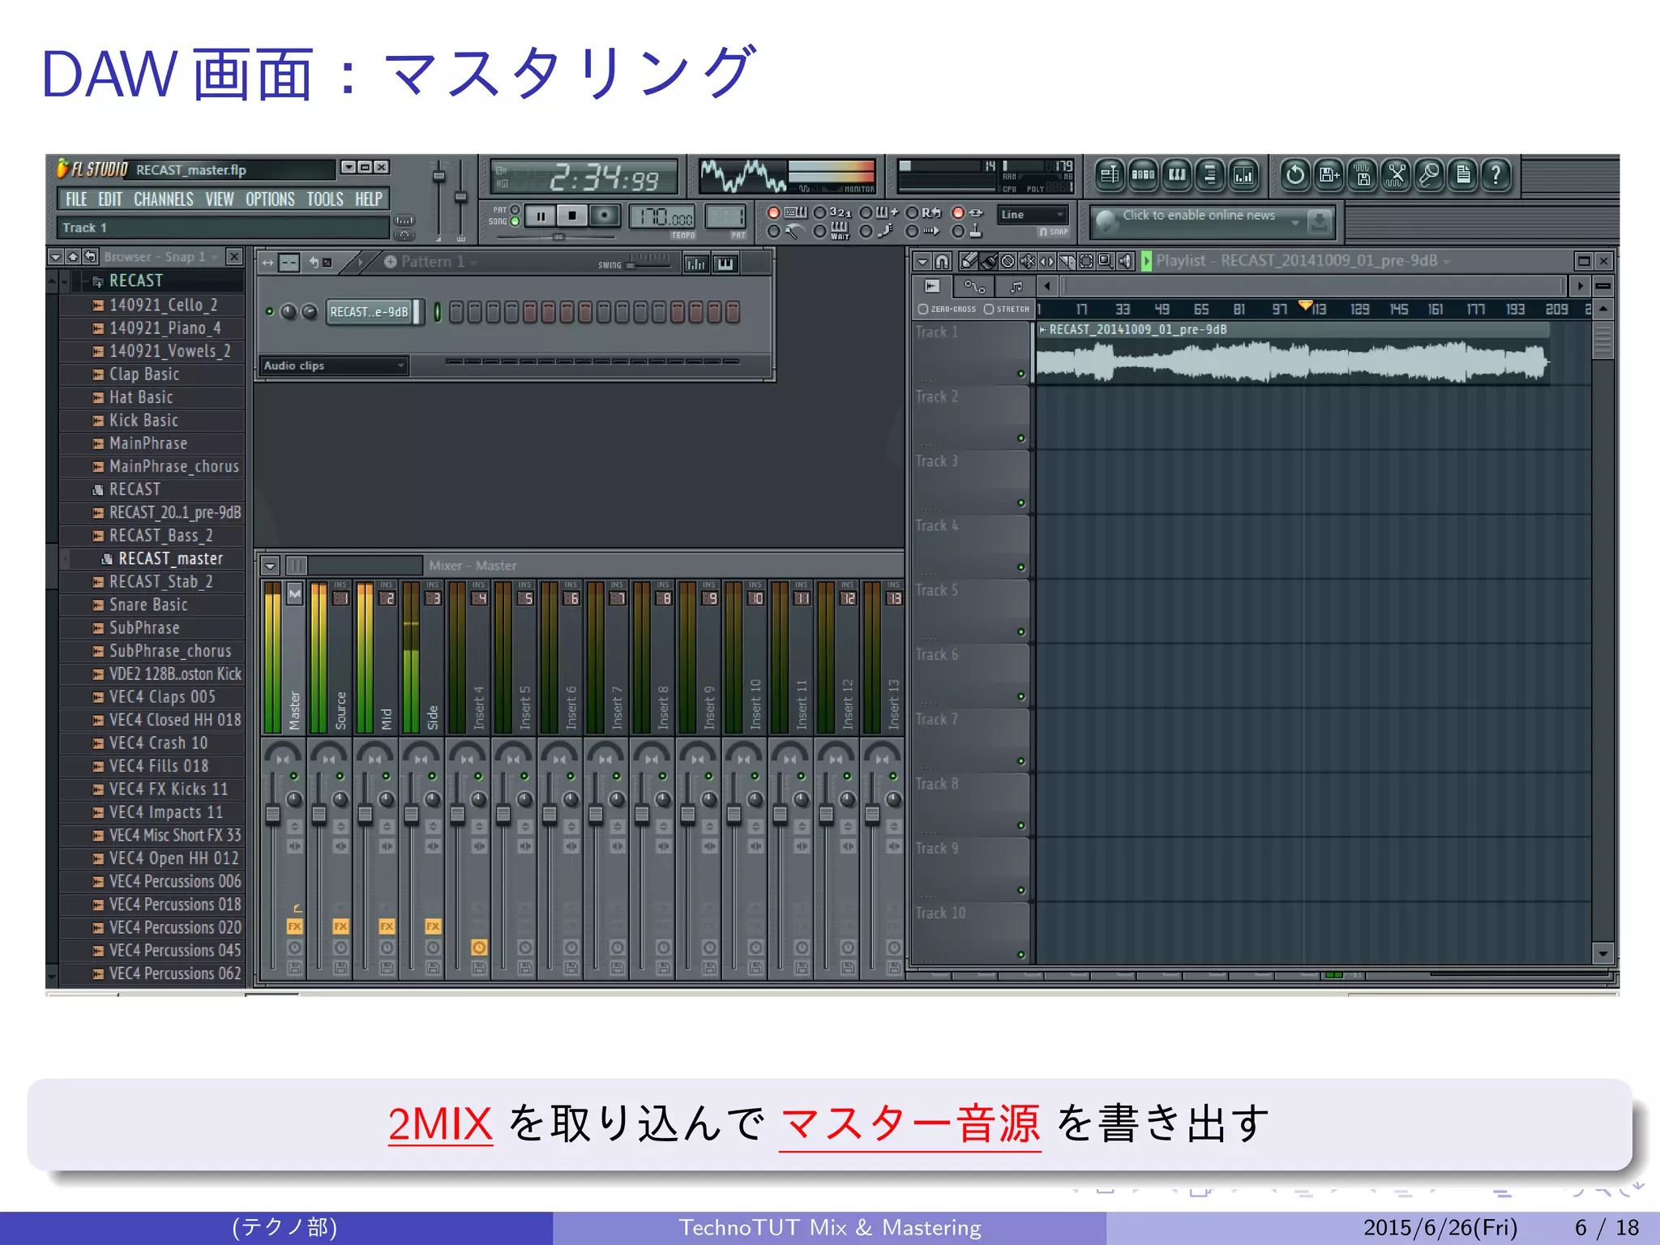The image size is (1660, 1245).
Task: Toggle the browser panel toolbar button
Action: pos(1210,175)
